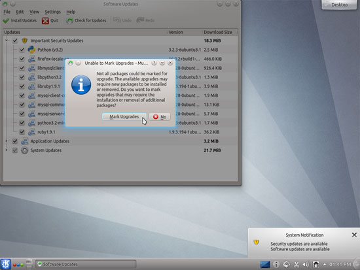Screen dimensions: 360x270
Task: Collapse the Important Security Updates group
Action: [7, 41]
